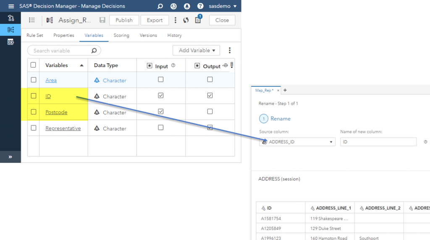Toggle the Output checkbox for ID
The width and height of the screenshot is (430, 240).
coord(210,96)
